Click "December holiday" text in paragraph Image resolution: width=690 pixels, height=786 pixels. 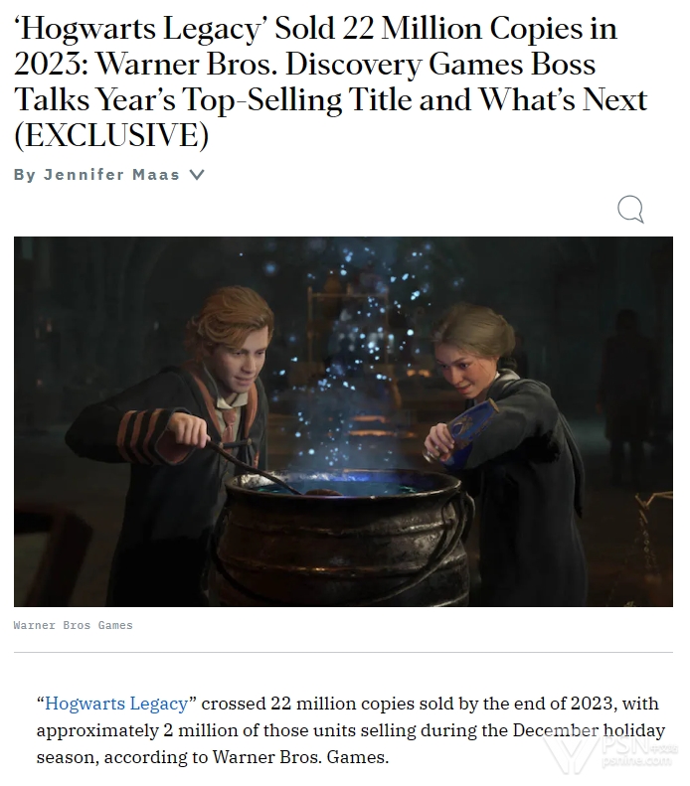pyautogui.click(x=589, y=729)
